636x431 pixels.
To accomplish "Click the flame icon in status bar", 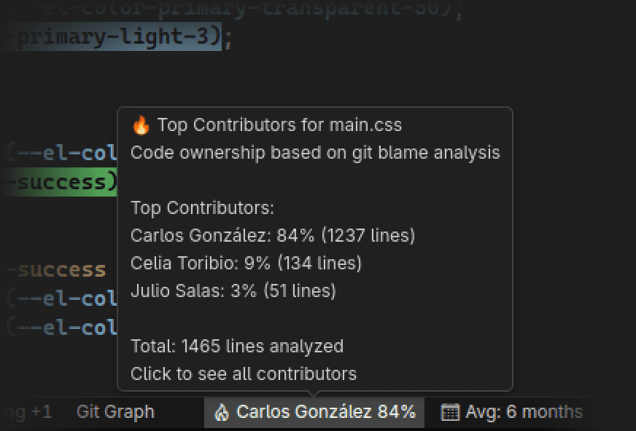I will click(221, 412).
